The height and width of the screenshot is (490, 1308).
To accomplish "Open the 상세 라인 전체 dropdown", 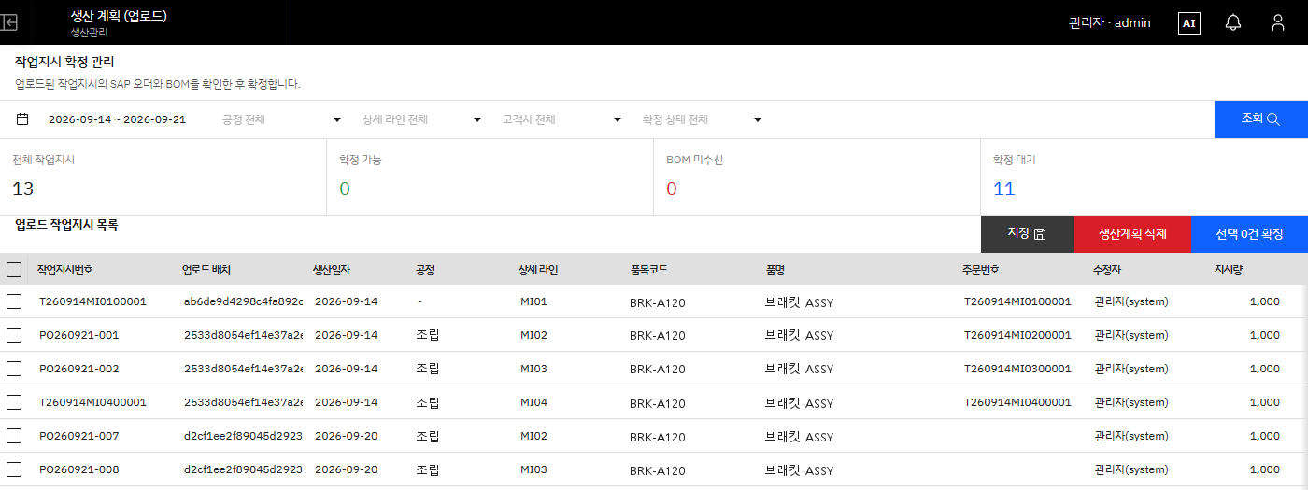I will [x=421, y=119].
